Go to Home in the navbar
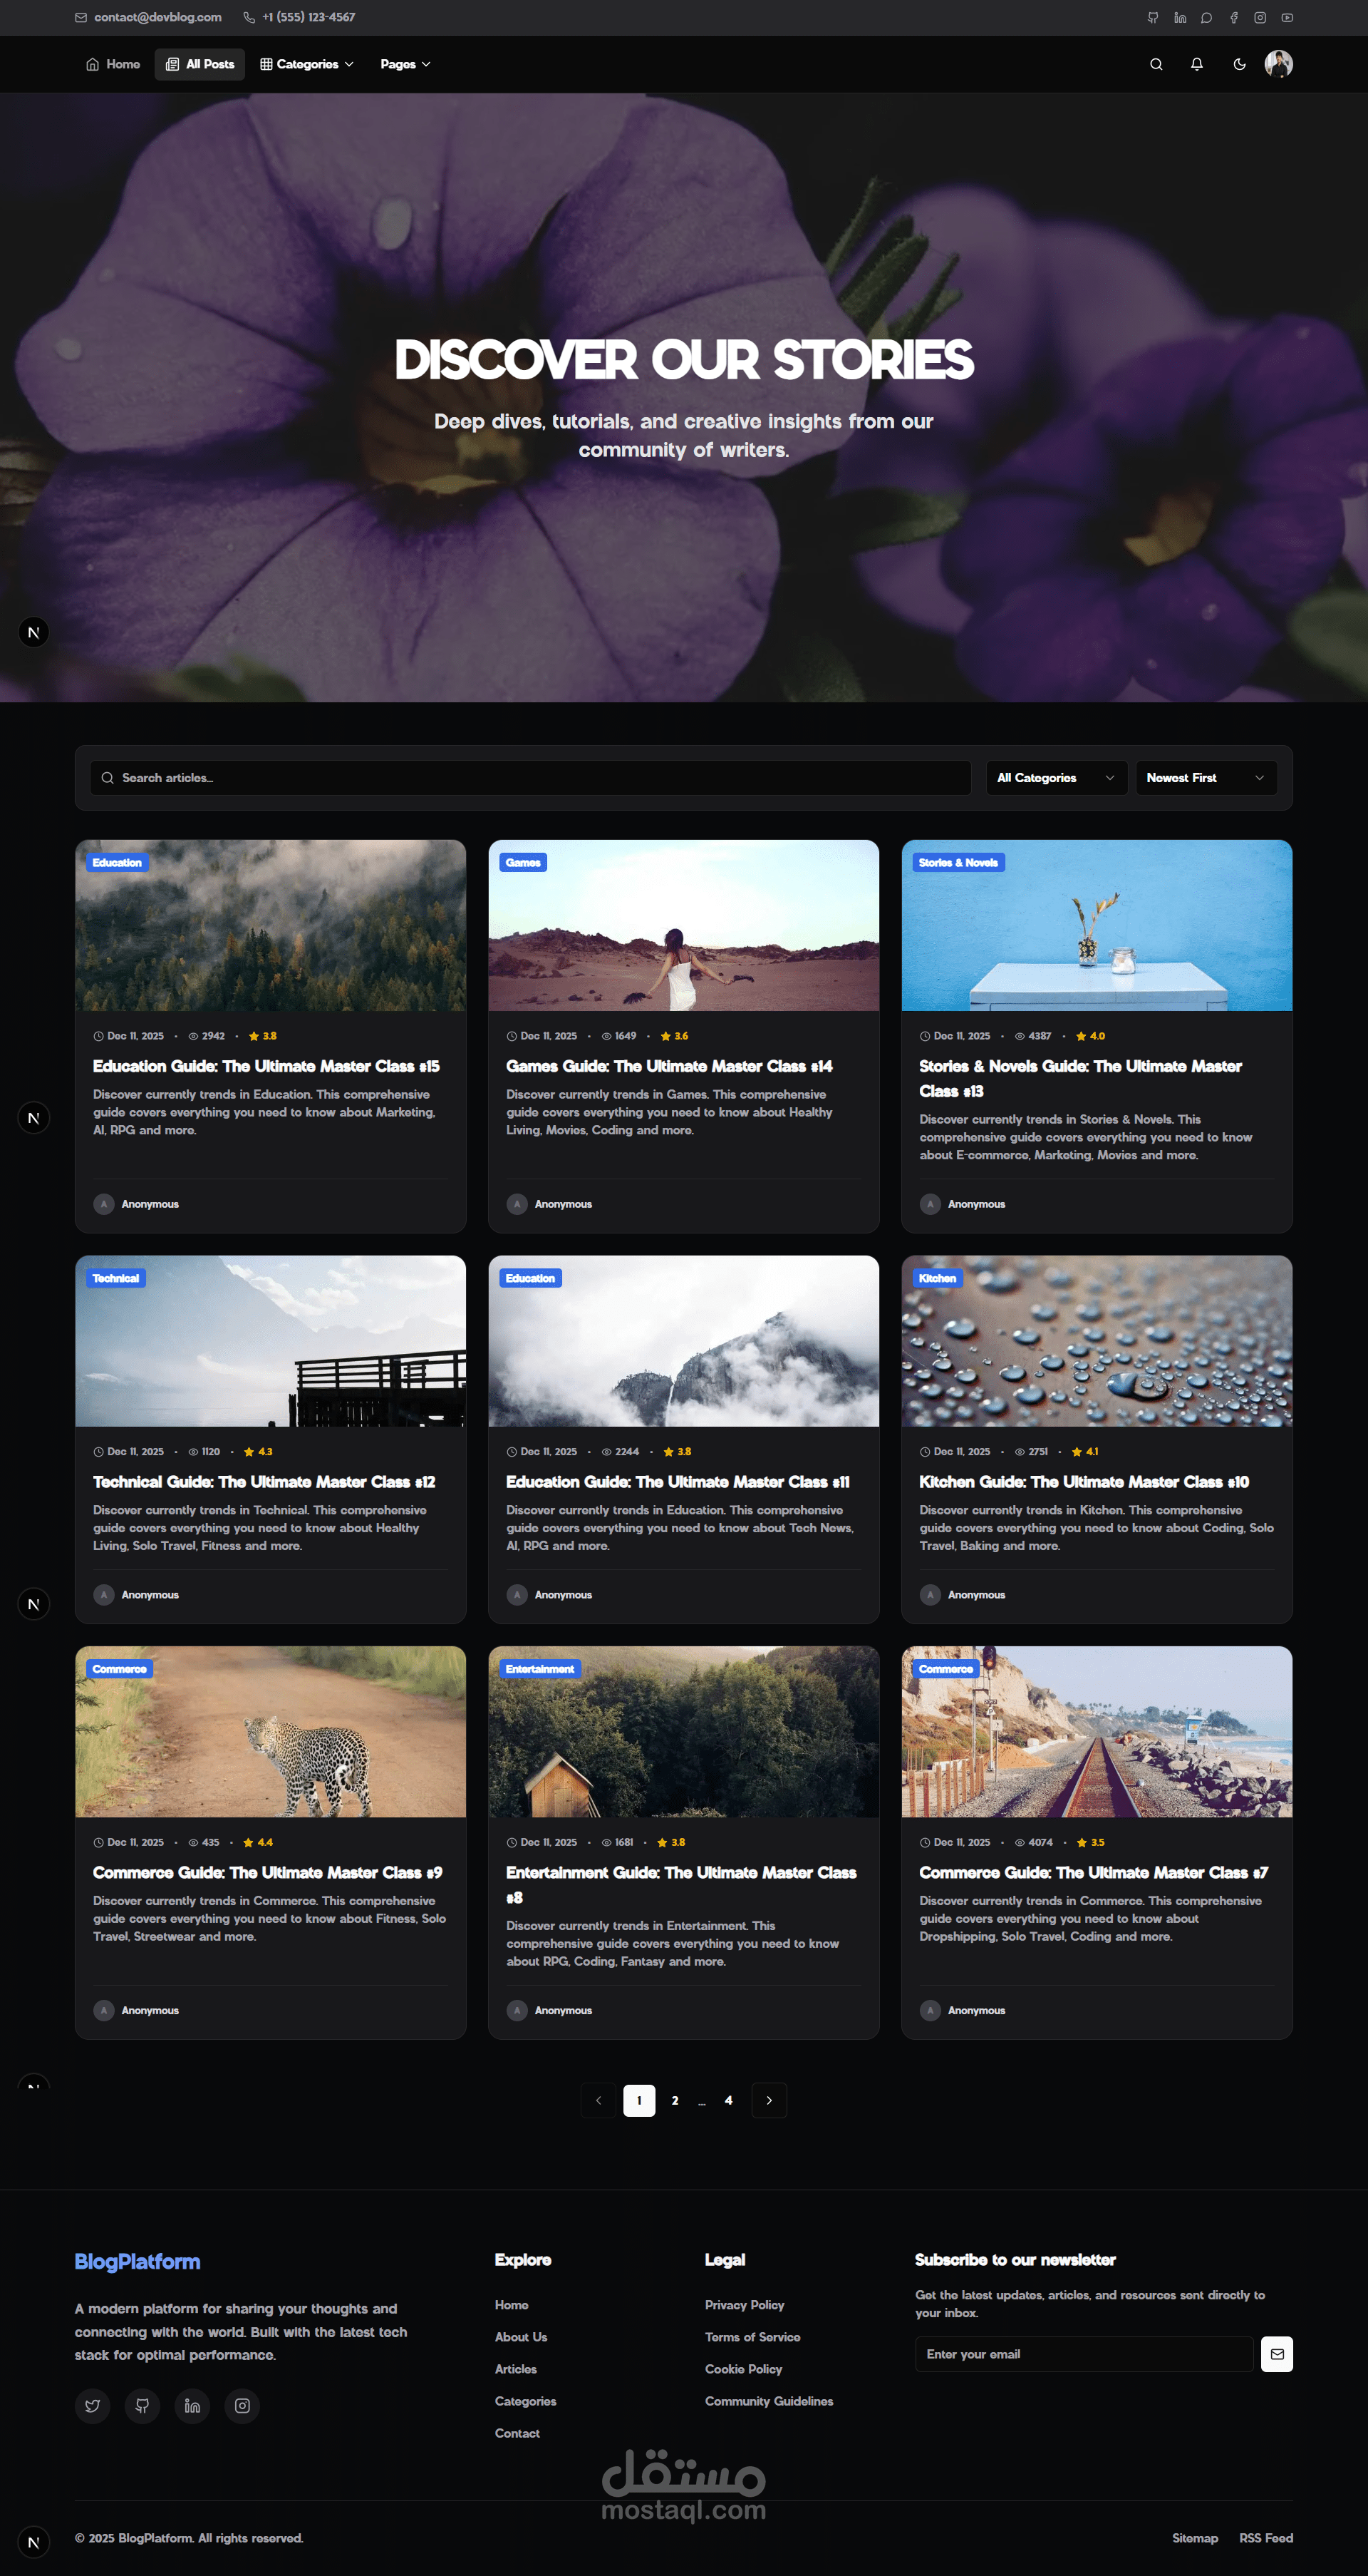The height and width of the screenshot is (2576, 1368). (113, 64)
